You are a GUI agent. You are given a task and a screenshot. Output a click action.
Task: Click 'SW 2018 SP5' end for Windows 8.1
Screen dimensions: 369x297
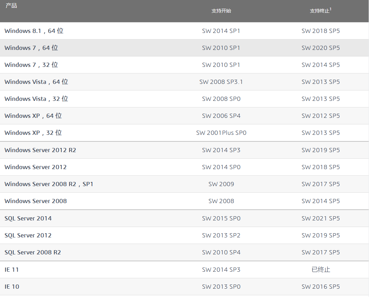320,31
